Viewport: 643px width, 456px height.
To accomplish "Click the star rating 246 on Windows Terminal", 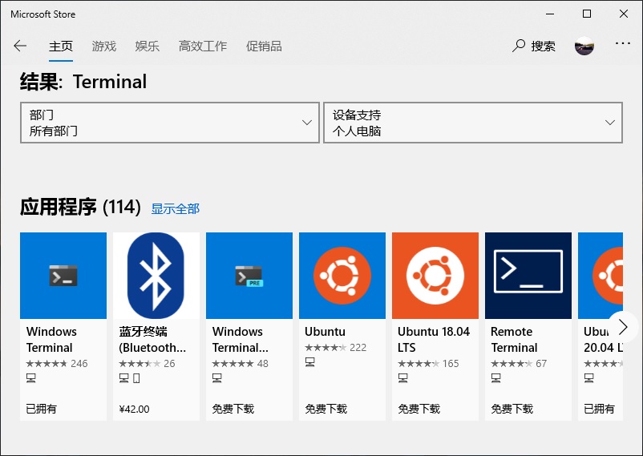I will point(57,363).
